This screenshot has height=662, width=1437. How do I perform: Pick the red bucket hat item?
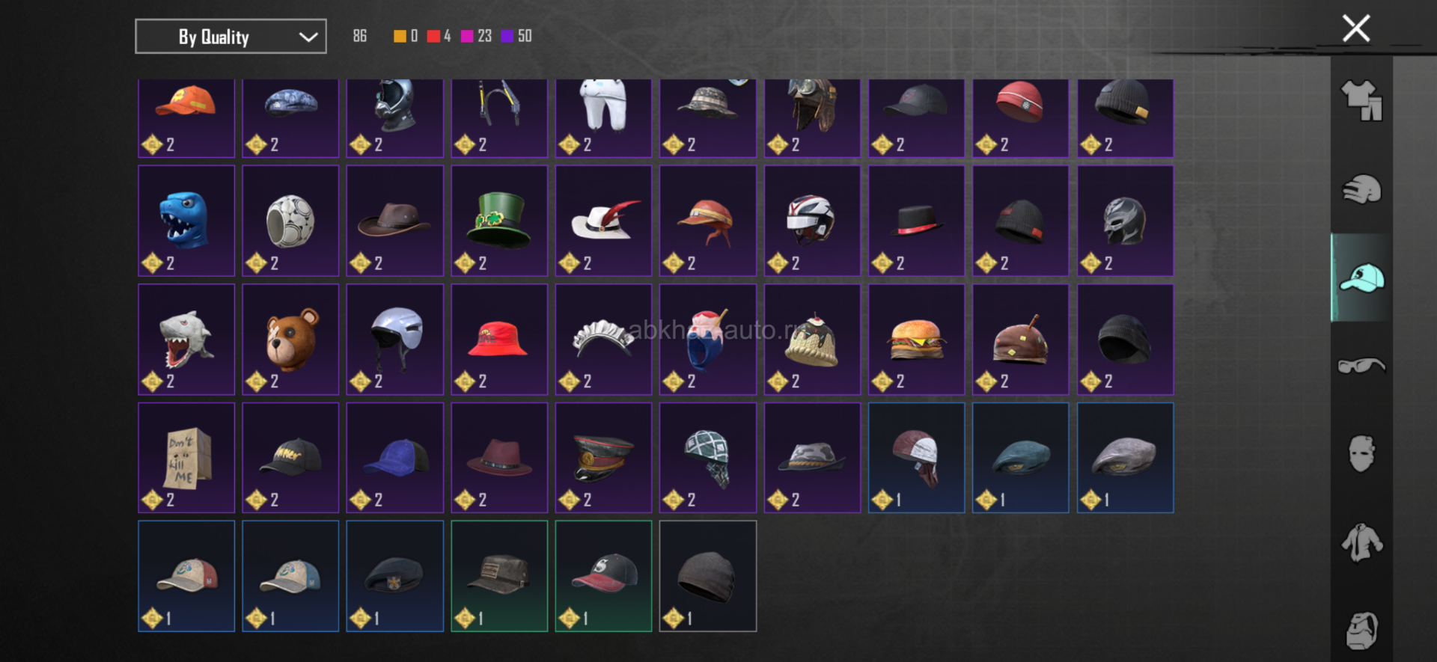pyautogui.click(x=499, y=339)
